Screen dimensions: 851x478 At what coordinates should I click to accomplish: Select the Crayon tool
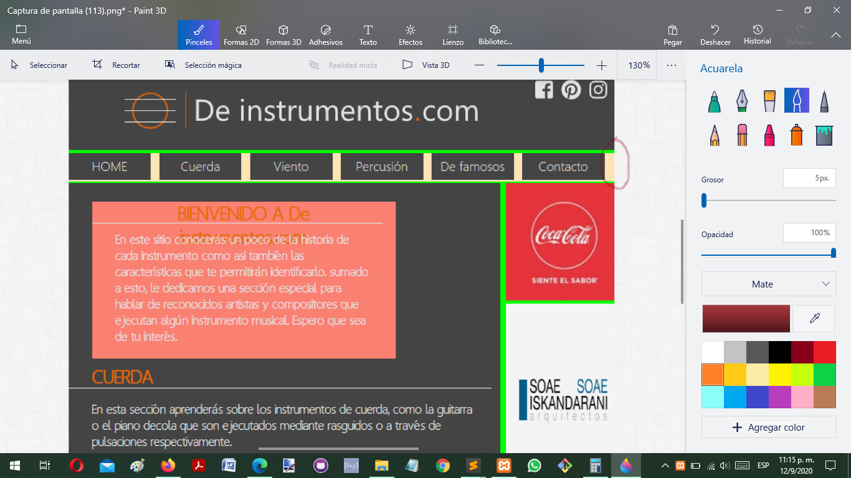pyautogui.click(x=769, y=134)
